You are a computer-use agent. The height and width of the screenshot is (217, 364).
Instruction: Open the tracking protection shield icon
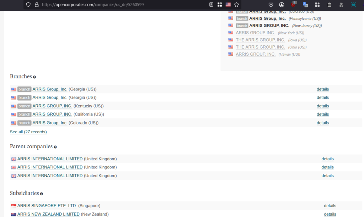pyautogui.click(x=28, y=5)
